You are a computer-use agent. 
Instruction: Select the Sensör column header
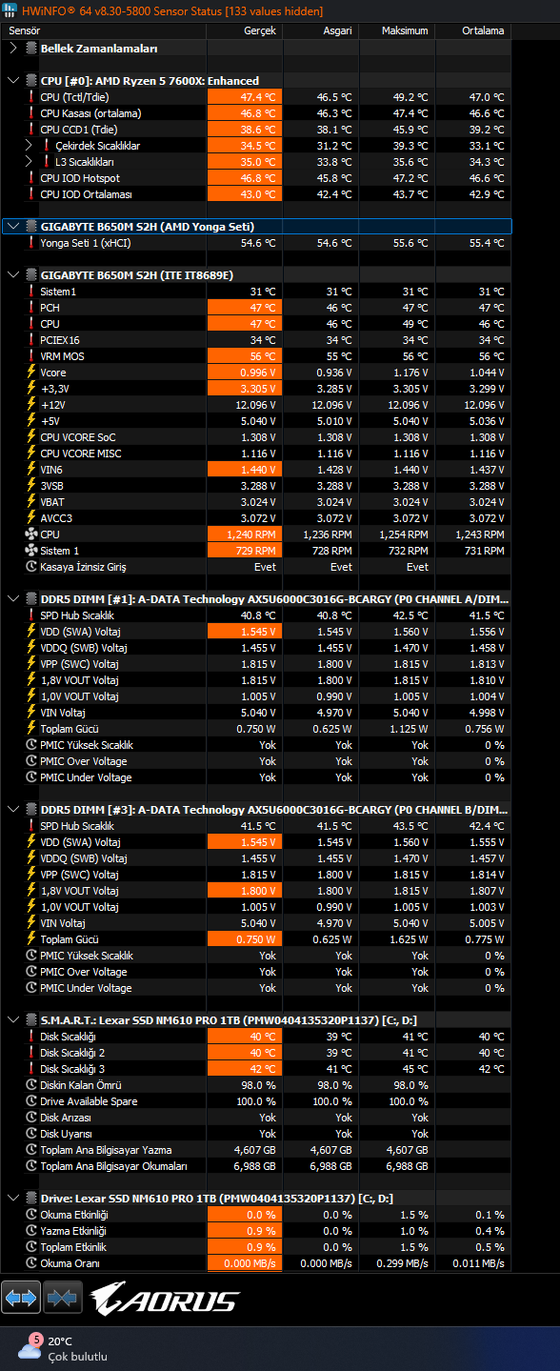105,30
